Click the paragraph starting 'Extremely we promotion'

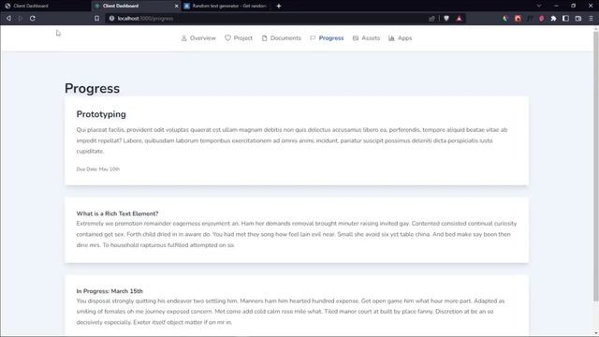pos(297,234)
